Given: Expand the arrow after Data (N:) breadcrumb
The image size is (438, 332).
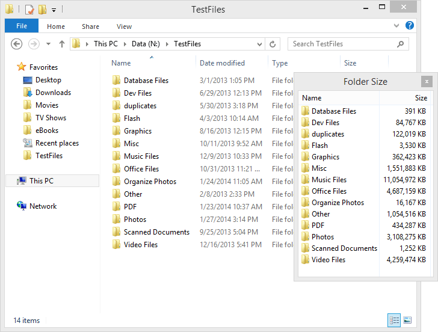Looking at the screenshot, I should (167, 44).
